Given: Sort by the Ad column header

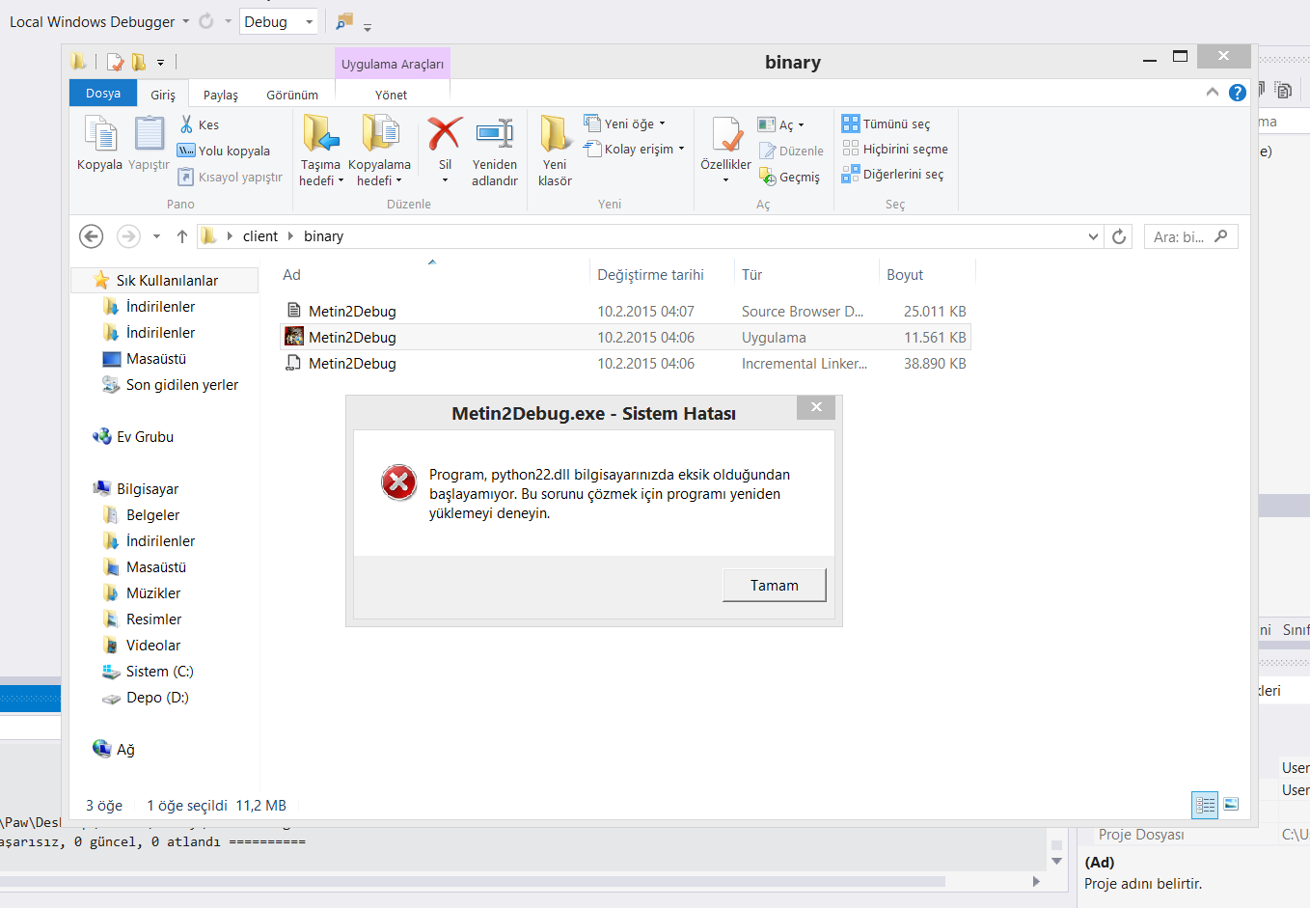Looking at the screenshot, I should click(x=291, y=275).
